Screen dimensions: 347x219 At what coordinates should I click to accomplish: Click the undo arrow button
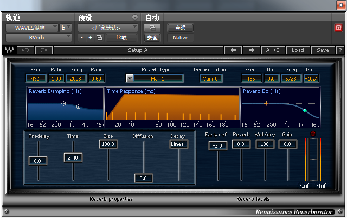pyautogui.click(x=25, y=50)
